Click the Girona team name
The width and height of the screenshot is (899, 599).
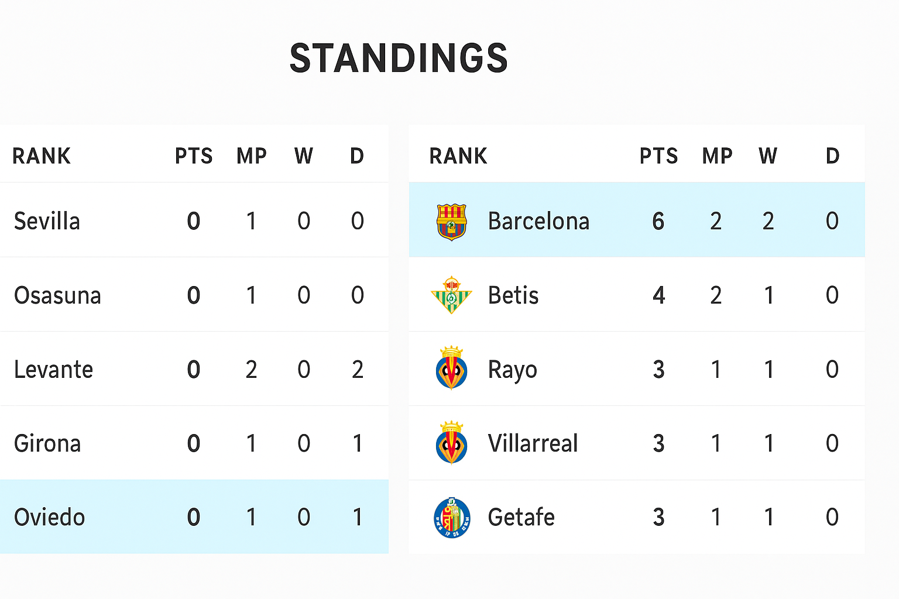[x=47, y=443]
